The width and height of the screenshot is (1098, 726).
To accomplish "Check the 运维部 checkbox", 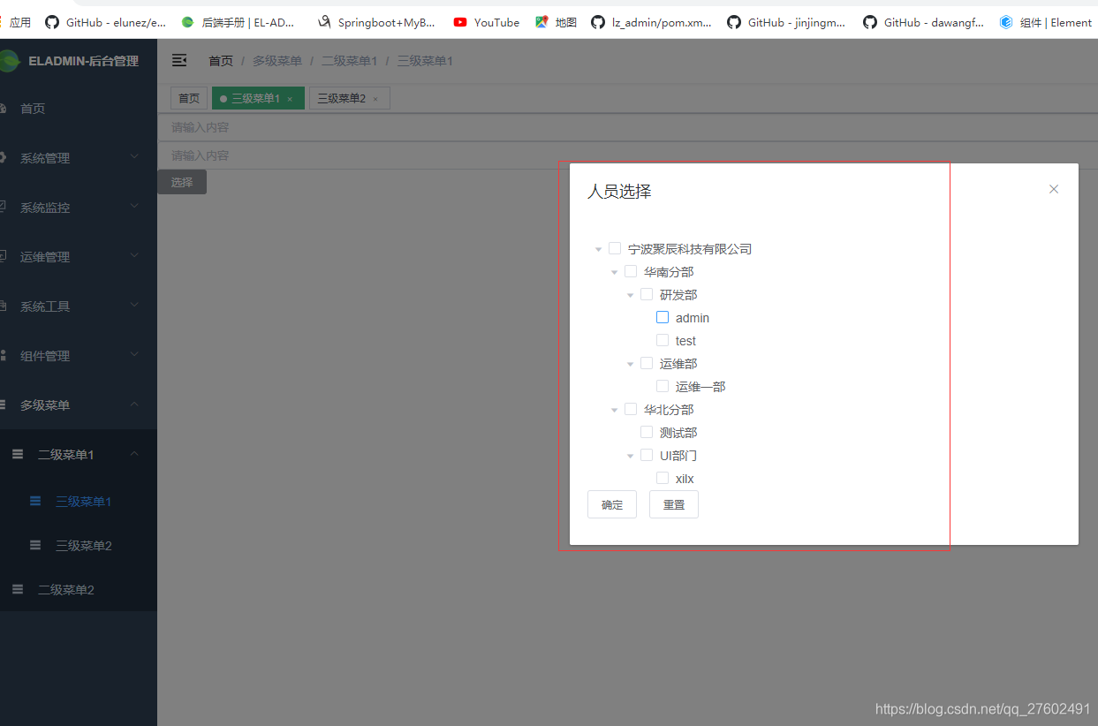I will (647, 363).
